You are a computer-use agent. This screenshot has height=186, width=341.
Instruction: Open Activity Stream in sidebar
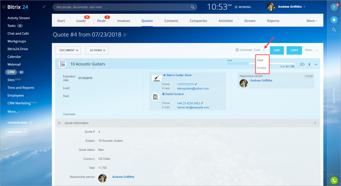pos(19,18)
